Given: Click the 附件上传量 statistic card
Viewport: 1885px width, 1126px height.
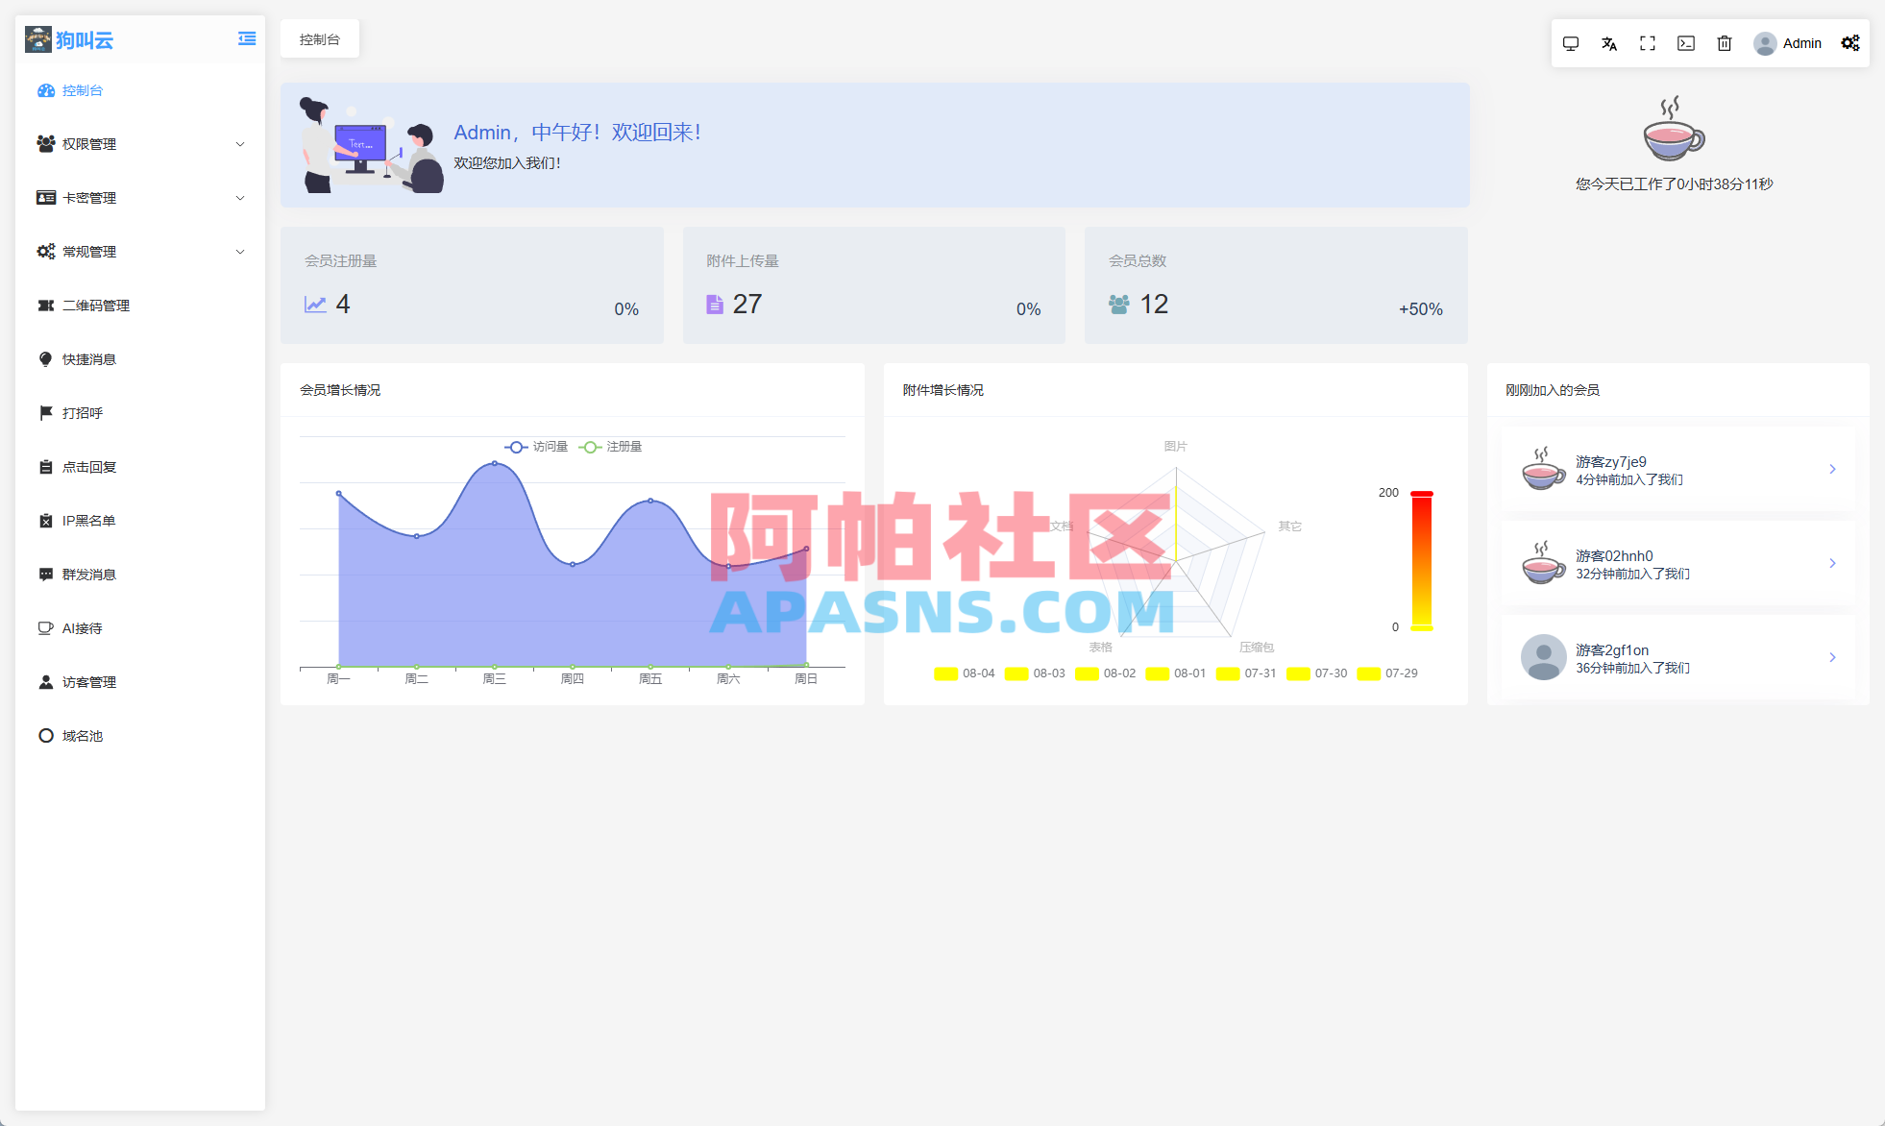Looking at the screenshot, I should pyautogui.click(x=874, y=285).
